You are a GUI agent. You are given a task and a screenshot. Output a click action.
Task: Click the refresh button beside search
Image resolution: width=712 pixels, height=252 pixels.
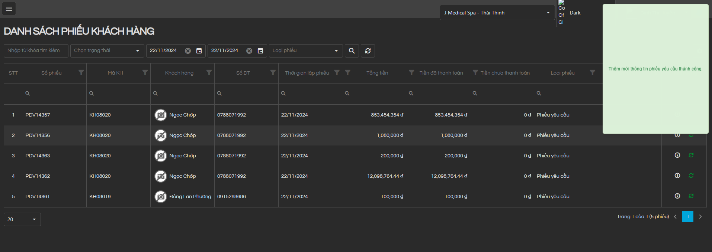point(368,51)
